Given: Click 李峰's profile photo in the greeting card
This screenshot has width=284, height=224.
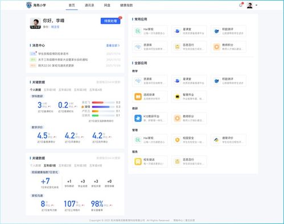Looking at the screenshot, I should click(35, 23).
